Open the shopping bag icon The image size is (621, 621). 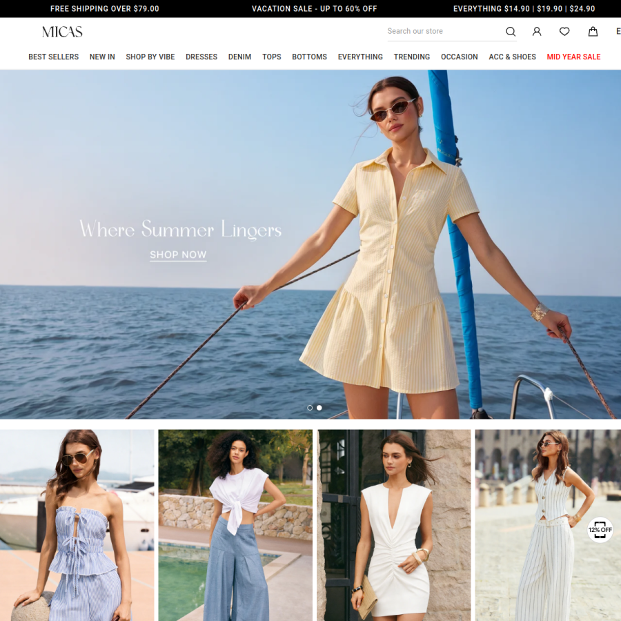(x=593, y=31)
